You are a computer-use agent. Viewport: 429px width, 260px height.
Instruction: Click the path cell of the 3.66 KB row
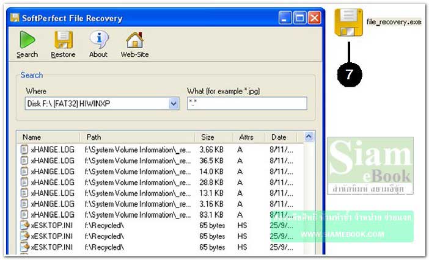click(x=137, y=150)
